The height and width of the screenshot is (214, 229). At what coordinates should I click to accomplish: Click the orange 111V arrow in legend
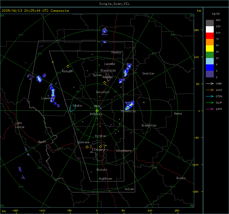pyautogui.click(x=210, y=90)
